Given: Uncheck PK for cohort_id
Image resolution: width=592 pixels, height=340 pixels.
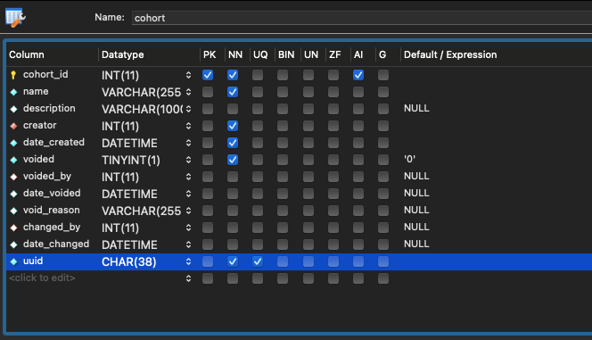Looking at the screenshot, I should pyautogui.click(x=208, y=75).
